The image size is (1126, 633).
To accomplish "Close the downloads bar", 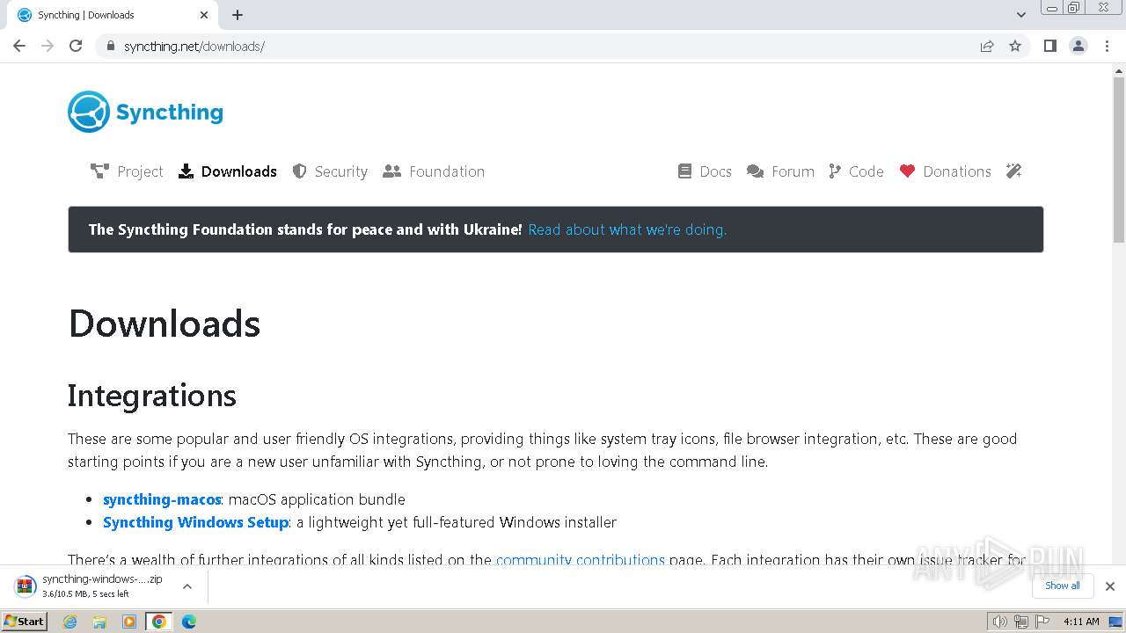I will click(x=1110, y=586).
